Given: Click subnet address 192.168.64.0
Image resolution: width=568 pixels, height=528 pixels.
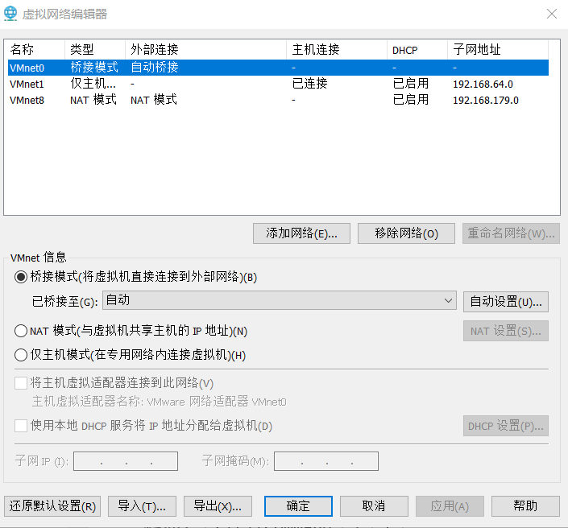Looking at the screenshot, I should 483,85.
